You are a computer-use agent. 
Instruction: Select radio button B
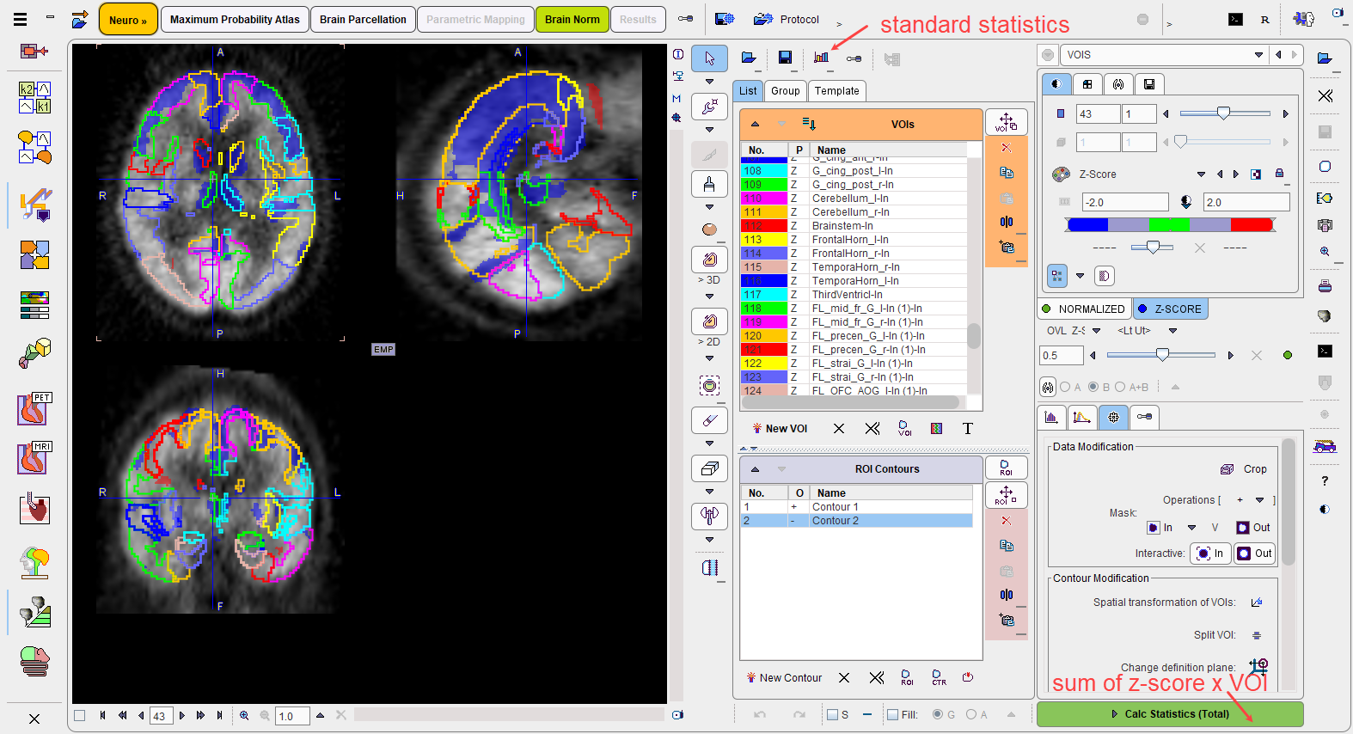(x=1093, y=387)
